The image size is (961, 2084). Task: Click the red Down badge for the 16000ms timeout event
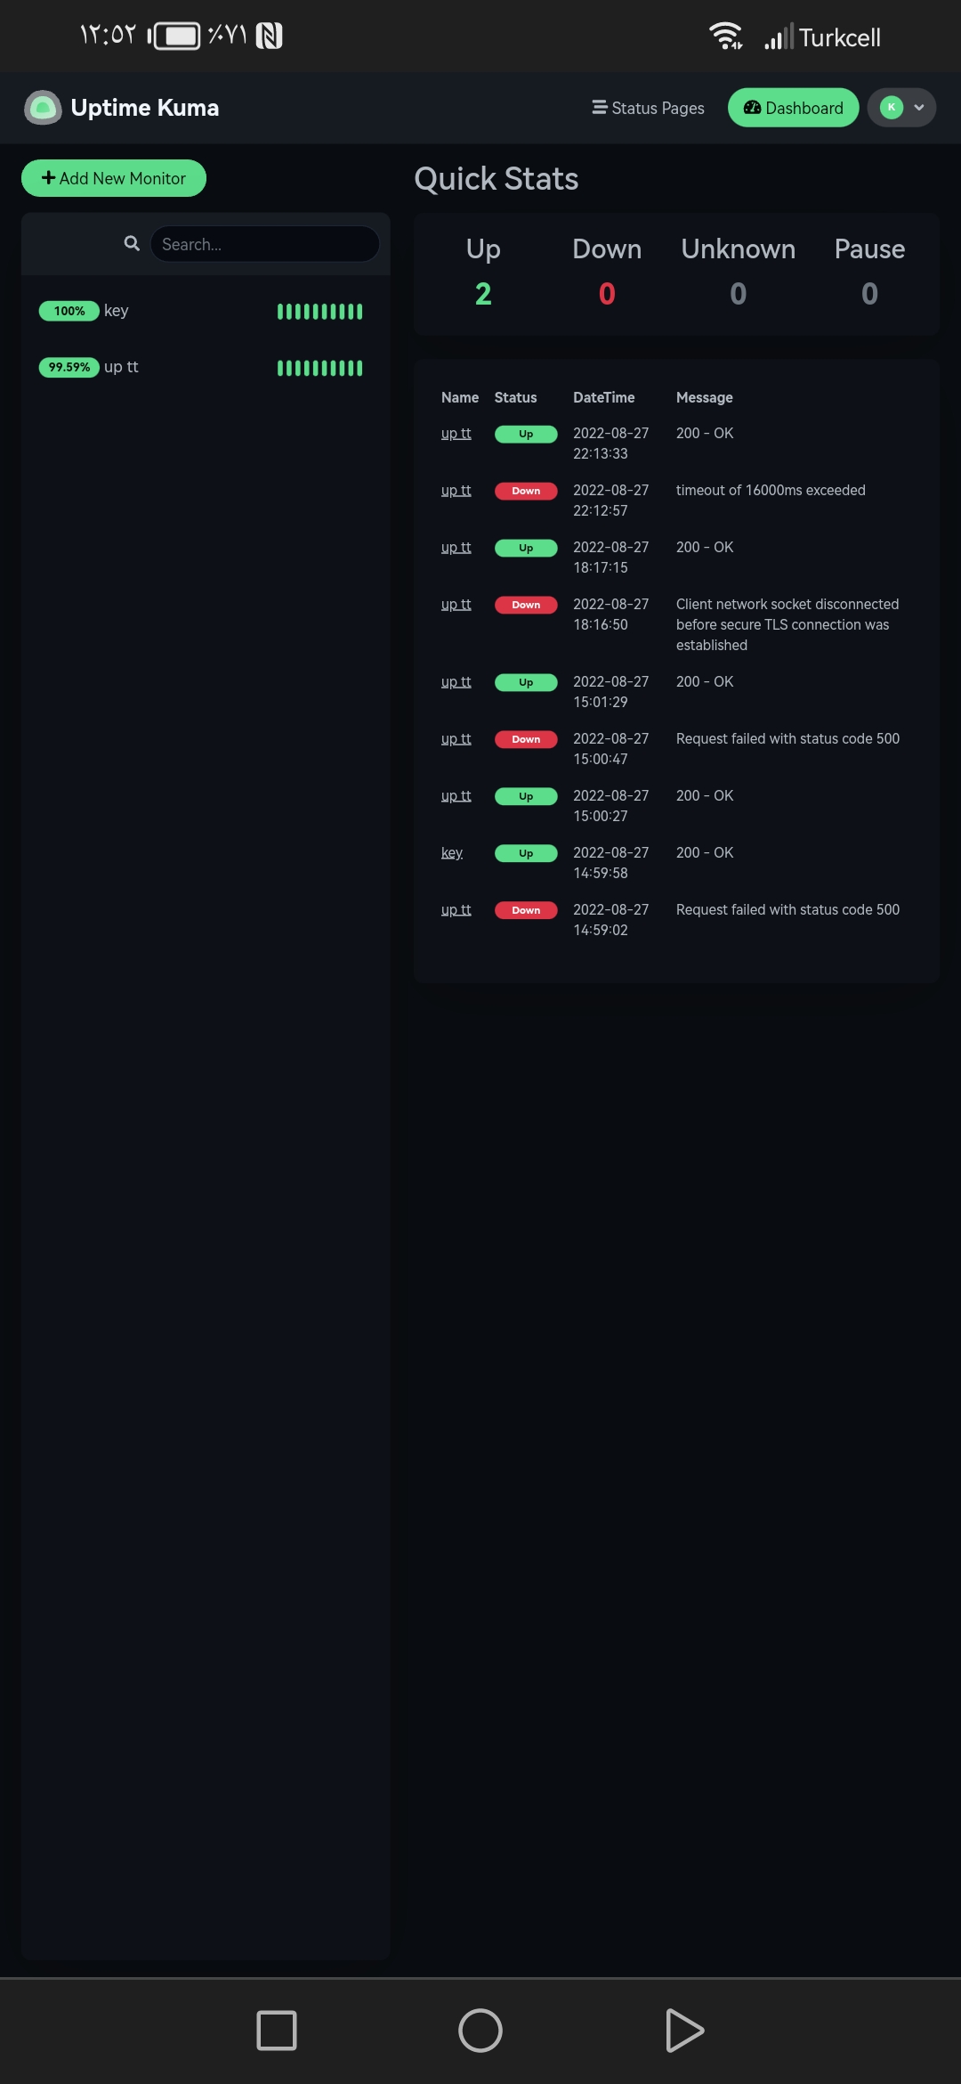click(x=526, y=490)
